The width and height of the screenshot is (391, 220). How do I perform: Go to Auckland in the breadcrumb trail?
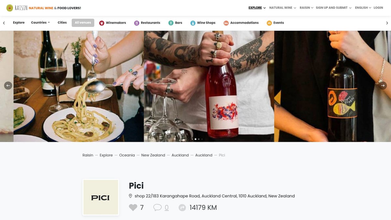(180, 155)
